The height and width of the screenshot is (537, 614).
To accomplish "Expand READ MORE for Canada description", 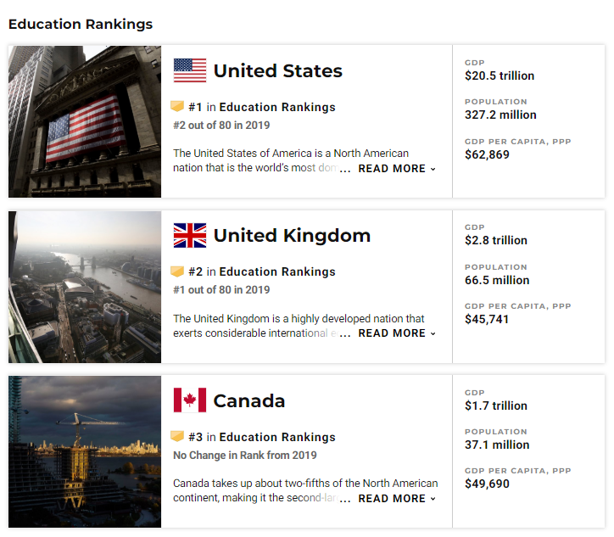I will click(397, 499).
